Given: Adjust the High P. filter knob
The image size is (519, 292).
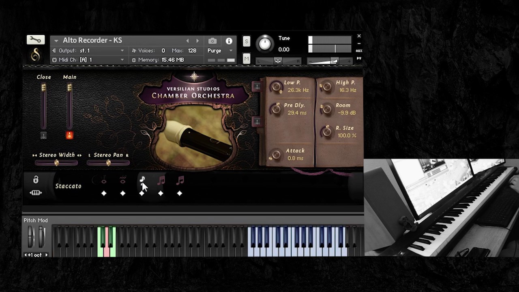Looking at the screenshot, I should pos(327,86).
